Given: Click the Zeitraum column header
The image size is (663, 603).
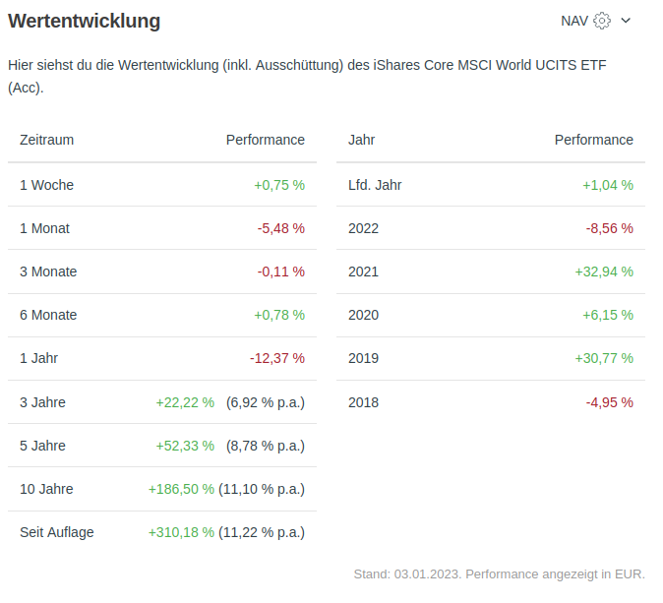Looking at the screenshot, I should tap(46, 140).
